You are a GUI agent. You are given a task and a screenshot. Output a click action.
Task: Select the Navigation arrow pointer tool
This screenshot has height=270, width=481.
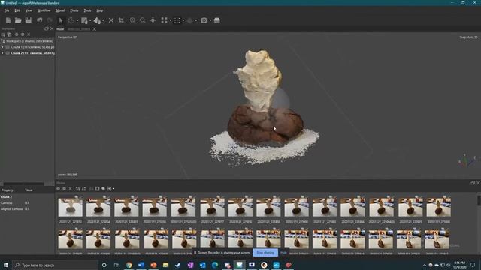coord(61,20)
